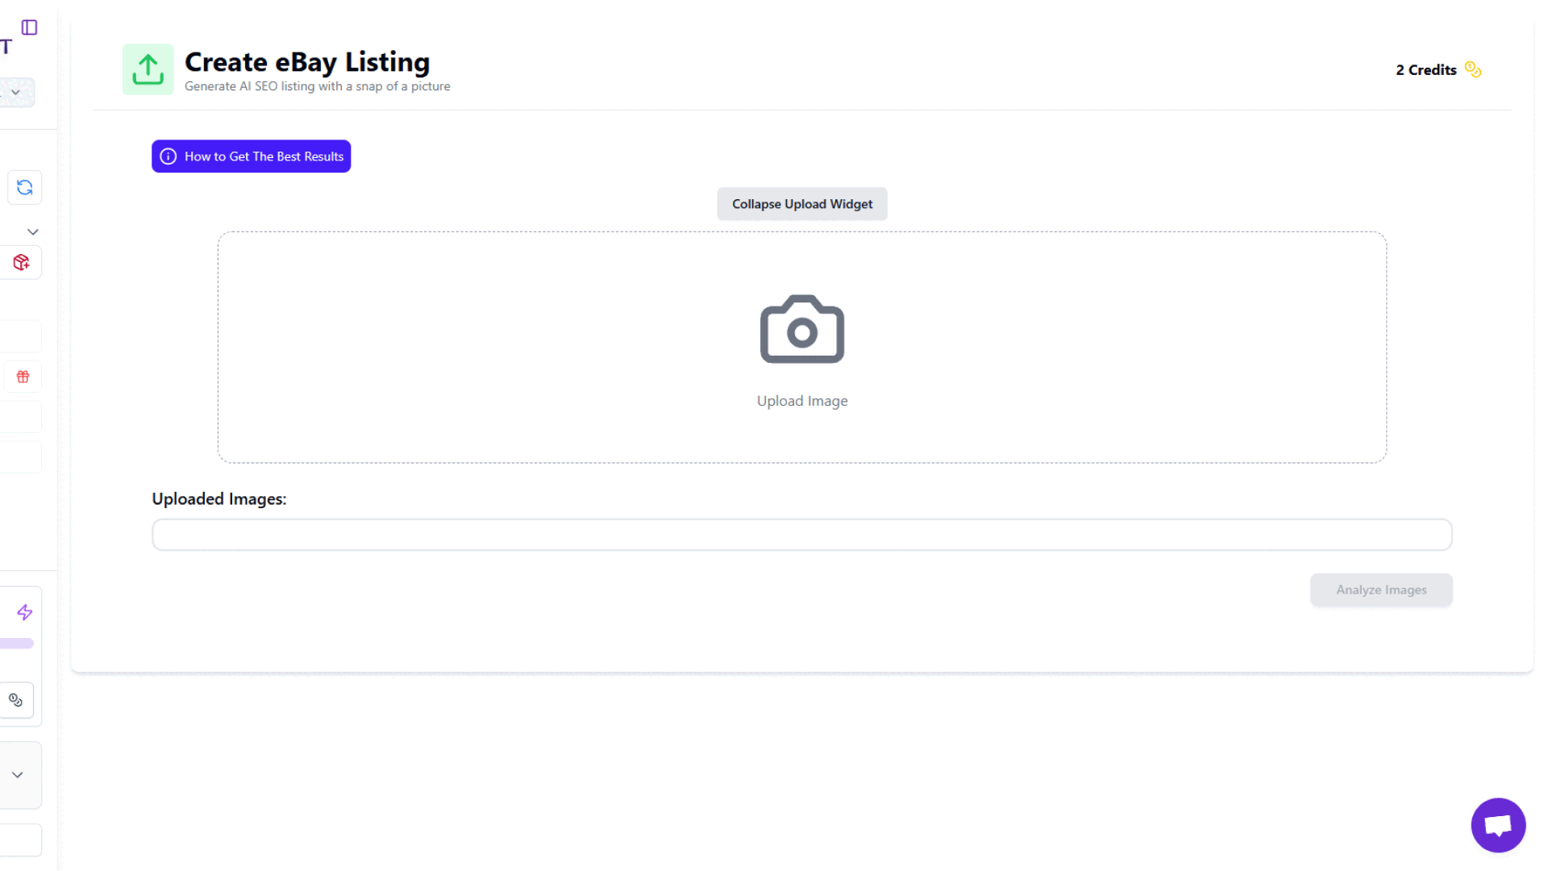Click the sidebar toggle panel icon top
Screen dimensions: 1548x871
(30, 27)
